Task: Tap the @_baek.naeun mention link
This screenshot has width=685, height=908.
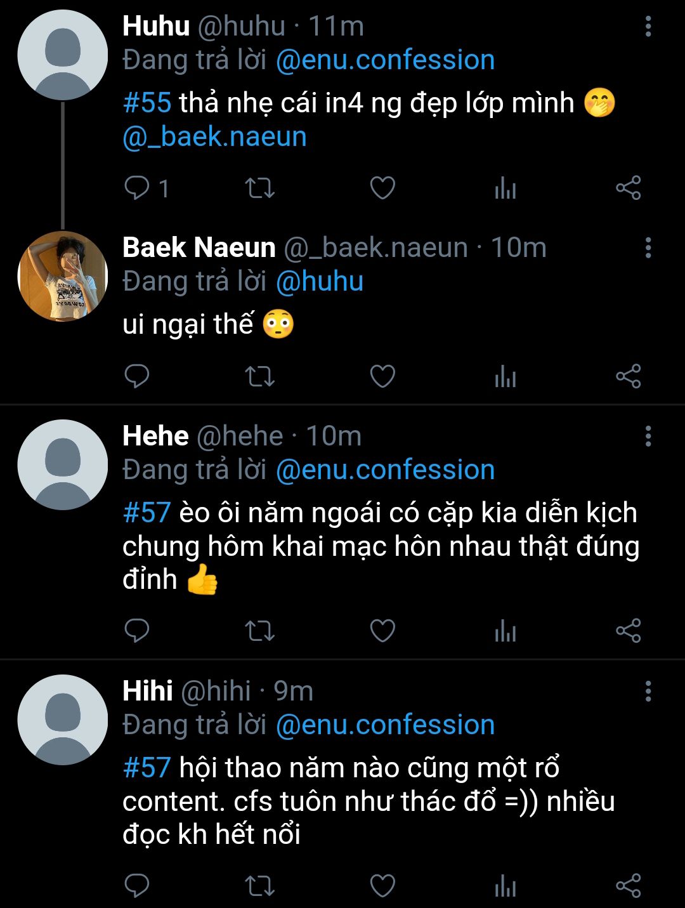Action: 214,137
